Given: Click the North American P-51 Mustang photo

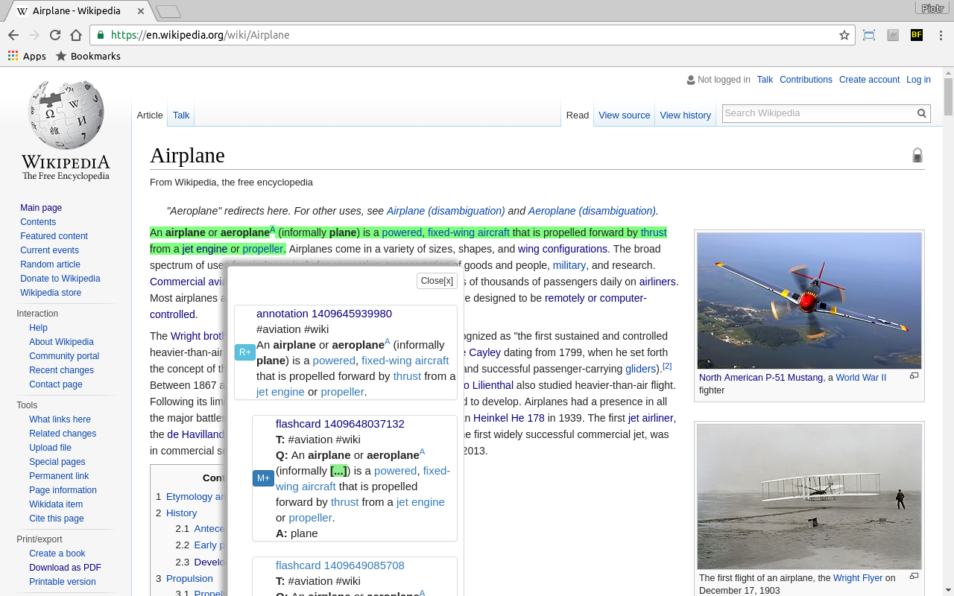Looking at the screenshot, I should 809,300.
